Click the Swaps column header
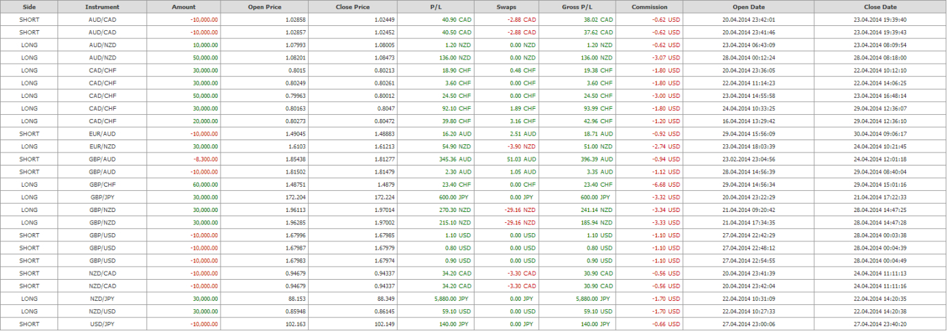 coord(507,7)
